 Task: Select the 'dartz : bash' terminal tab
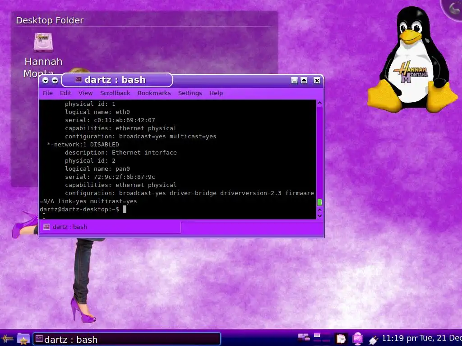point(110,227)
